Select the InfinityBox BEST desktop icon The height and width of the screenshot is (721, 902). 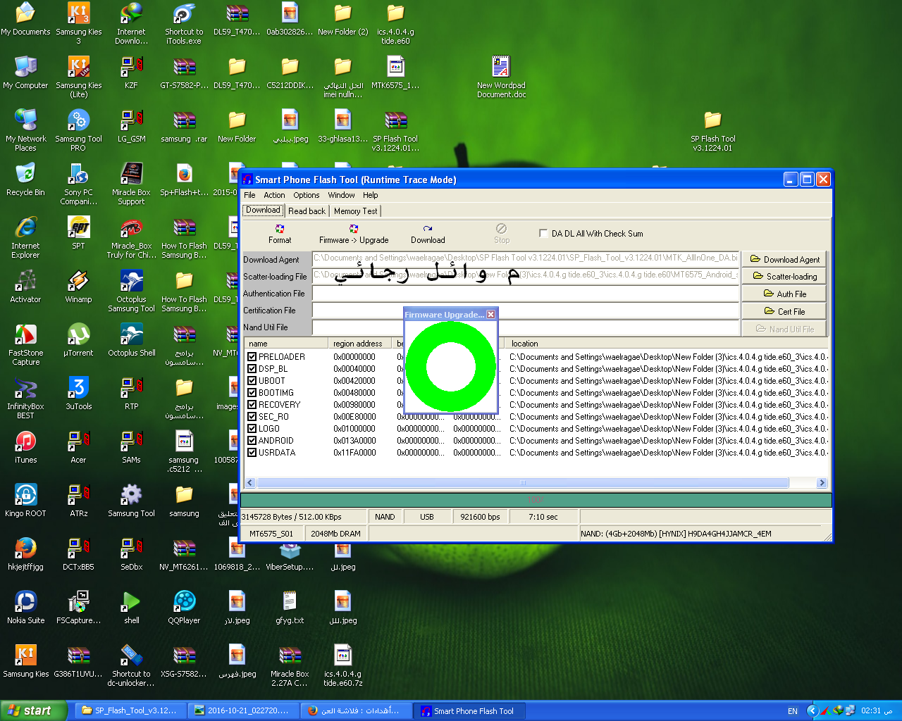tap(25, 399)
